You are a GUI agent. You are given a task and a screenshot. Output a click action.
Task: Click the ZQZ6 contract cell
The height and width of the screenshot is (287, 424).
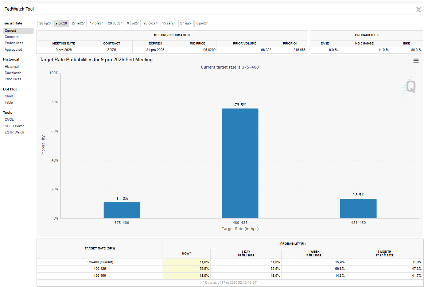(x=112, y=50)
